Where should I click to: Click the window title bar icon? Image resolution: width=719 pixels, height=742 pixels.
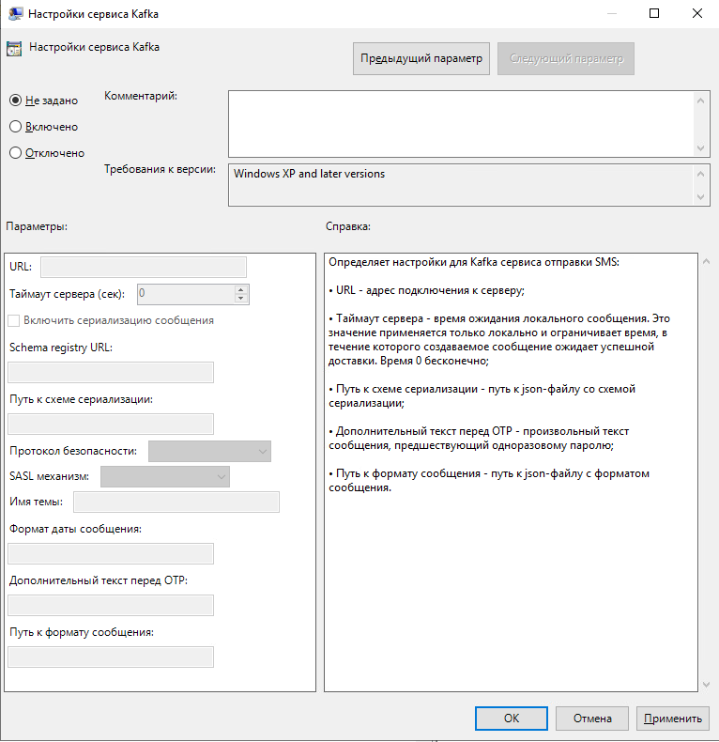13,14
